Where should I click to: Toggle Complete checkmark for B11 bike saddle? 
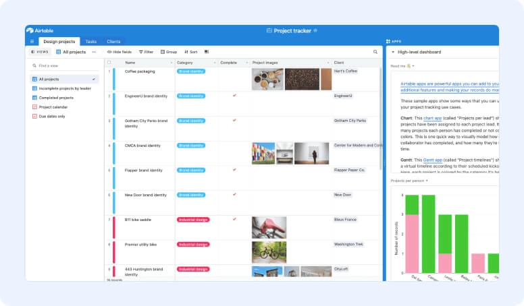coord(234,219)
